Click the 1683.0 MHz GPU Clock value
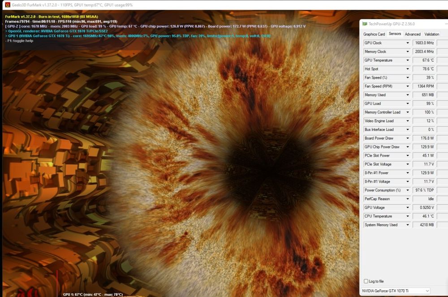448x297 pixels. pos(424,43)
